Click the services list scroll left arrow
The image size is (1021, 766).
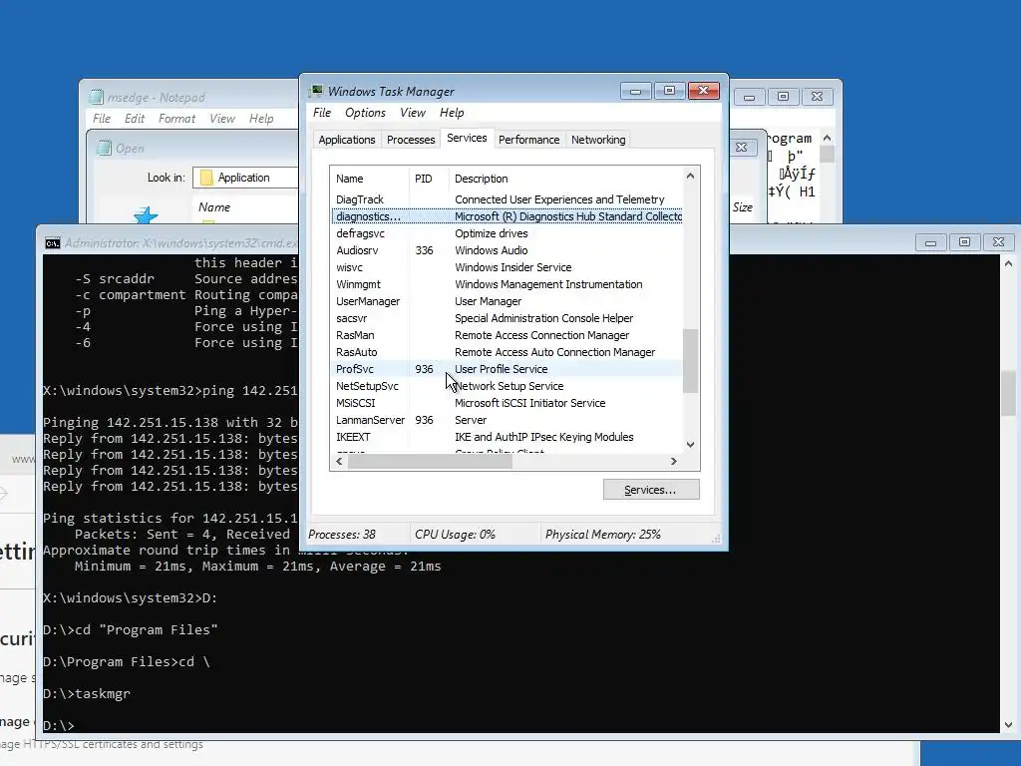(339, 461)
